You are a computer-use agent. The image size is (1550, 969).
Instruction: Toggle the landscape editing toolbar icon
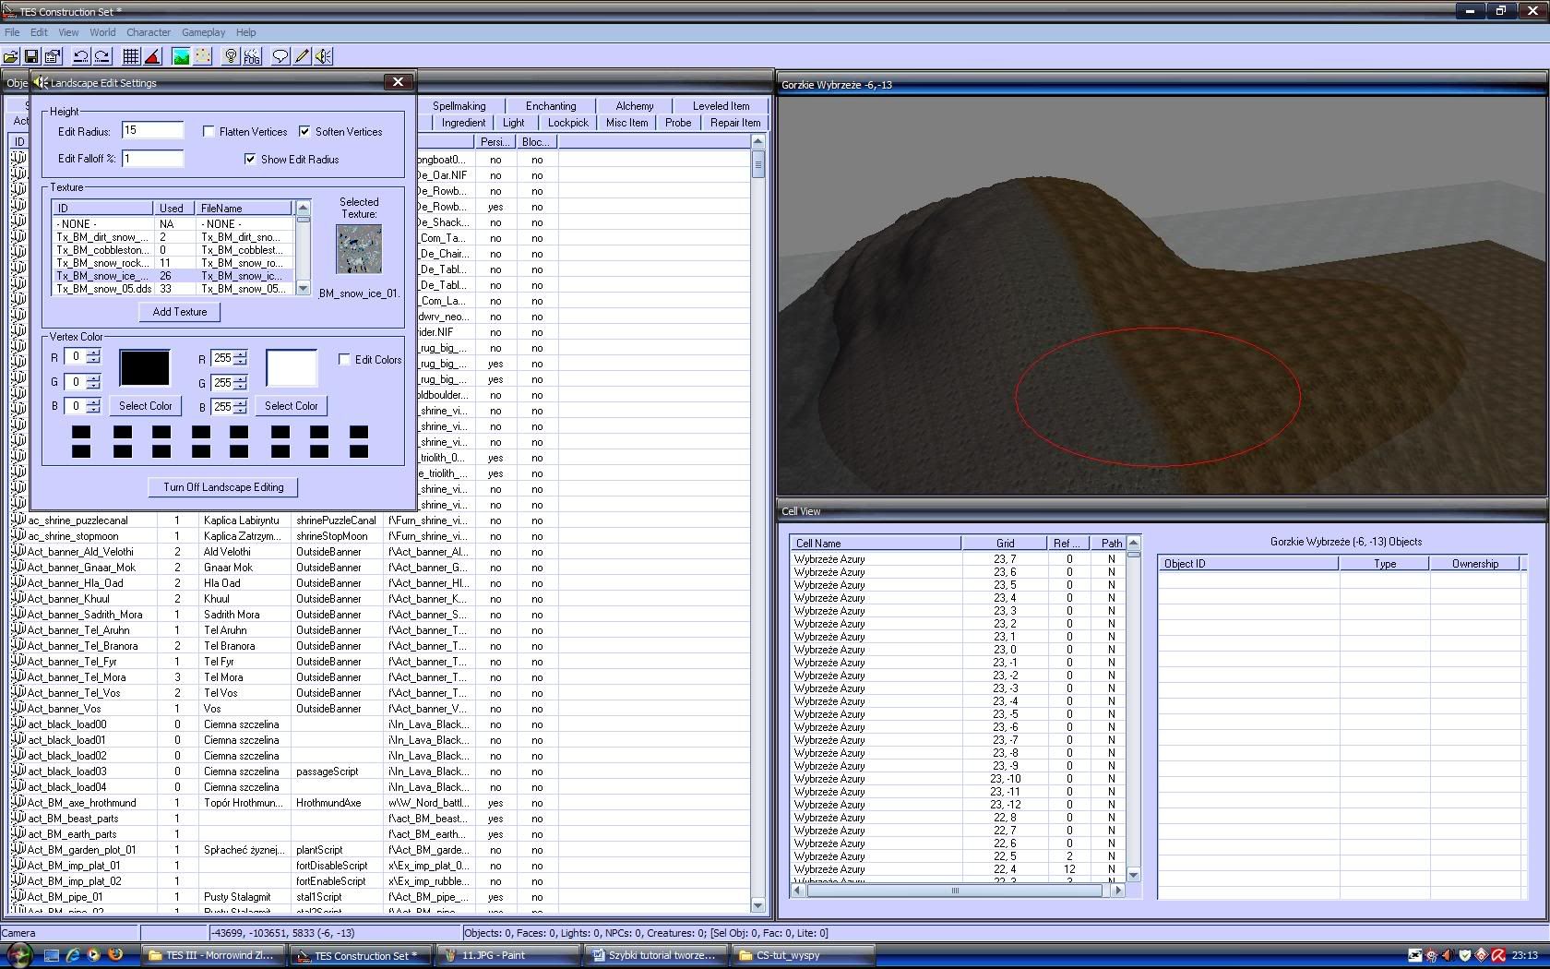[181, 56]
